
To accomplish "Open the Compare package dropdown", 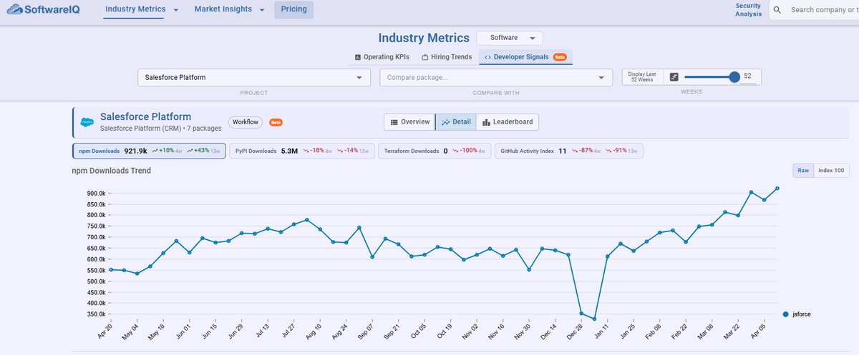I will (x=496, y=77).
